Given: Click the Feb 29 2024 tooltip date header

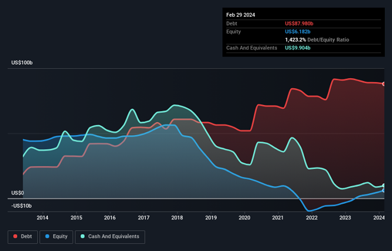Looking at the screenshot, I should (242, 15).
